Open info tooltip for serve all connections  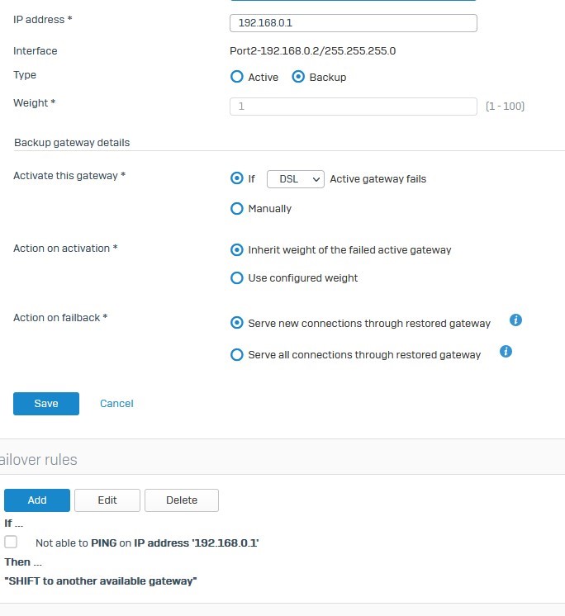pyautogui.click(x=506, y=351)
